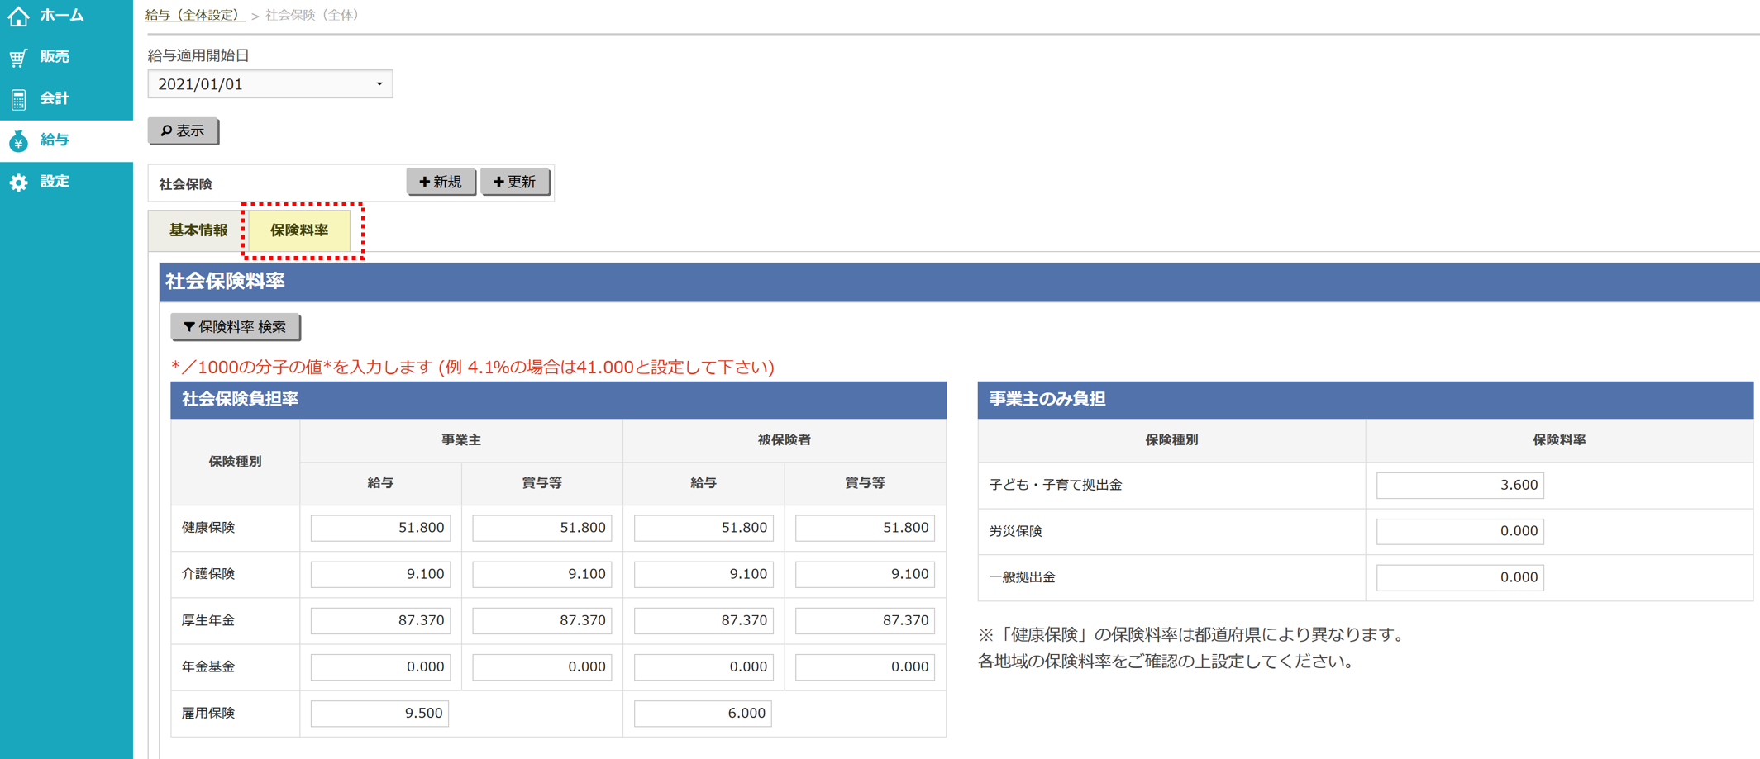The height and width of the screenshot is (759, 1760).
Task: Click the 更新 button
Action: tap(515, 181)
